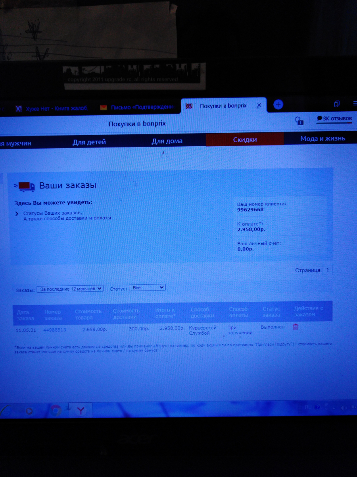
Task: Open the Скидки menu section
Action: click(245, 140)
